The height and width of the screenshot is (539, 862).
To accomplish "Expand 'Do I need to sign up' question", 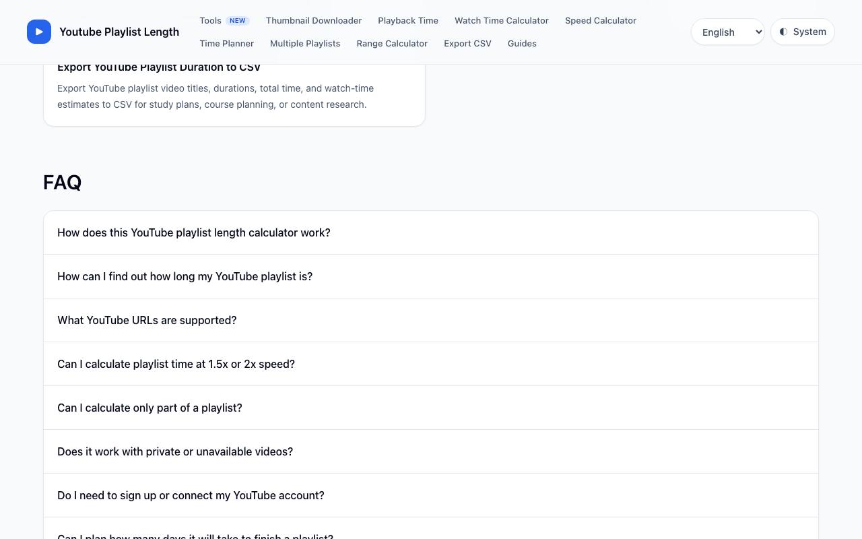I will [x=431, y=495].
